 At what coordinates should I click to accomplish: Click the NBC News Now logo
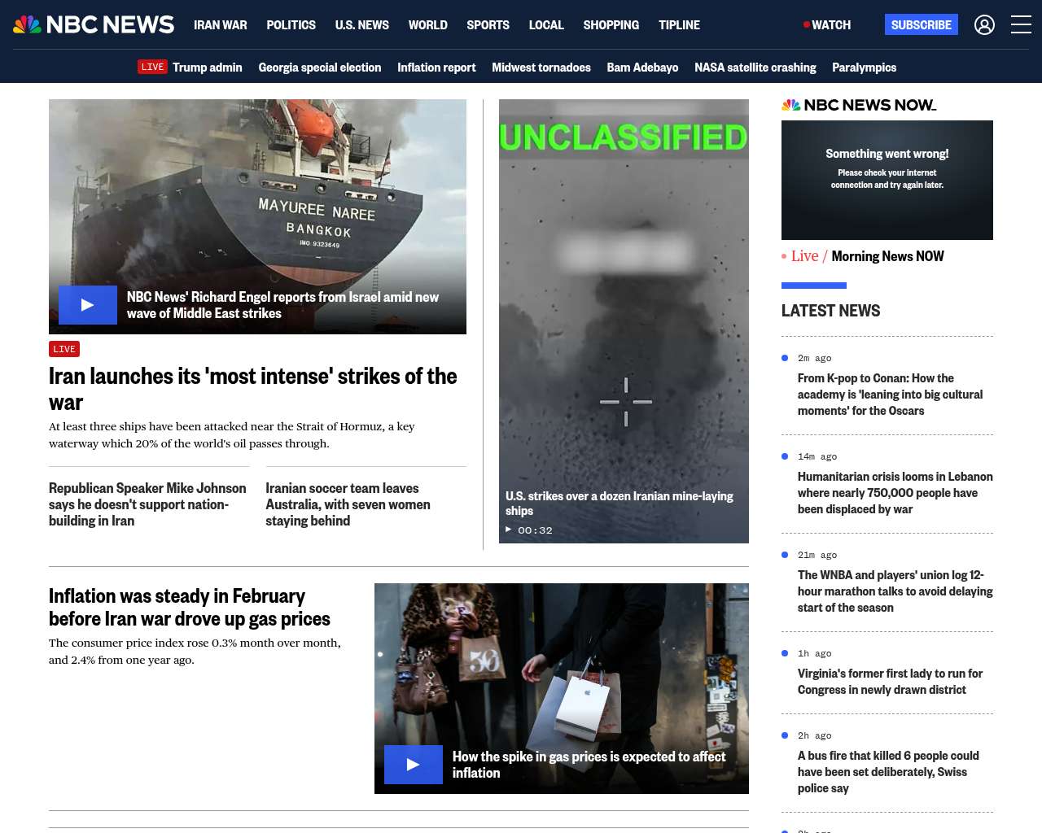[858, 105]
